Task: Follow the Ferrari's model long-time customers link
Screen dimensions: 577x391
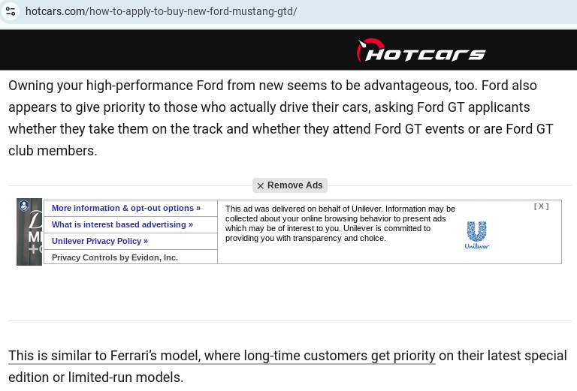Action: coord(222,356)
